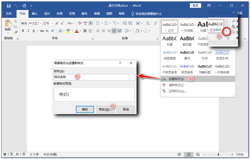Open the 文件 (File) tab
Viewport: 250px width, 159px height.
(x=9, y=14)
